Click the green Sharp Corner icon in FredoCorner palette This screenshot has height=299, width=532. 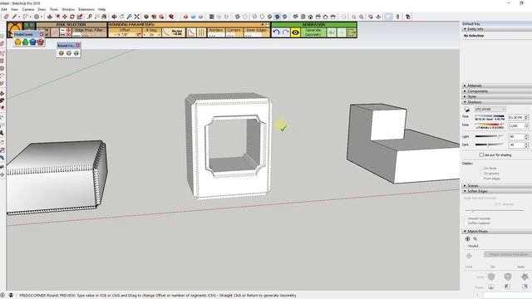pyautogui.click(x=26, y=42)
